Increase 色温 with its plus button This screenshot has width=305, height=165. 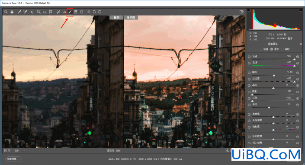coord(298,57)
